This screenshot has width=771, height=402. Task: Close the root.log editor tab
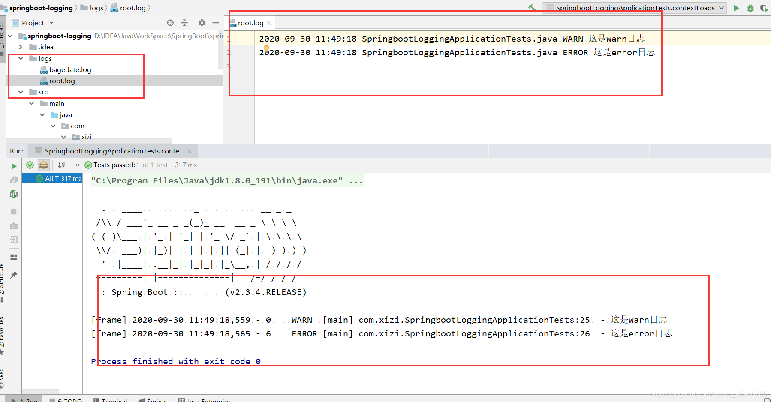pos(269,23)
